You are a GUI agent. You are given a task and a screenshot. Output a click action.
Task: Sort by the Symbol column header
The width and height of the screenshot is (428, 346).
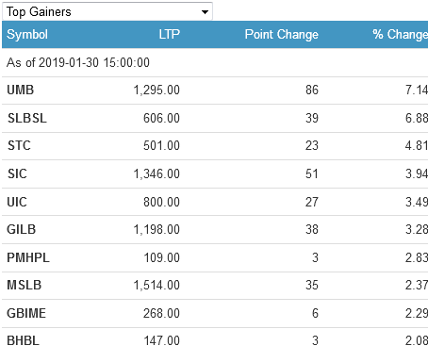tap(27, 34)
